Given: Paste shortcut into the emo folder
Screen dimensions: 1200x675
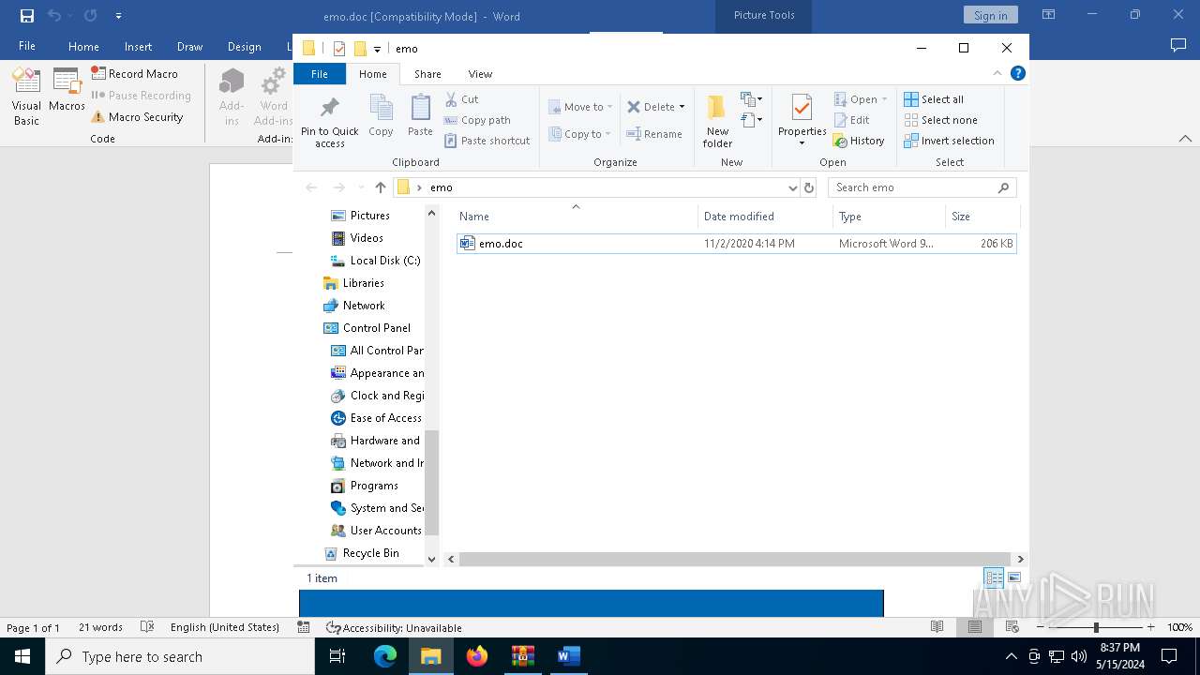Looking at the screenshot, I should (x=487, y=141).
